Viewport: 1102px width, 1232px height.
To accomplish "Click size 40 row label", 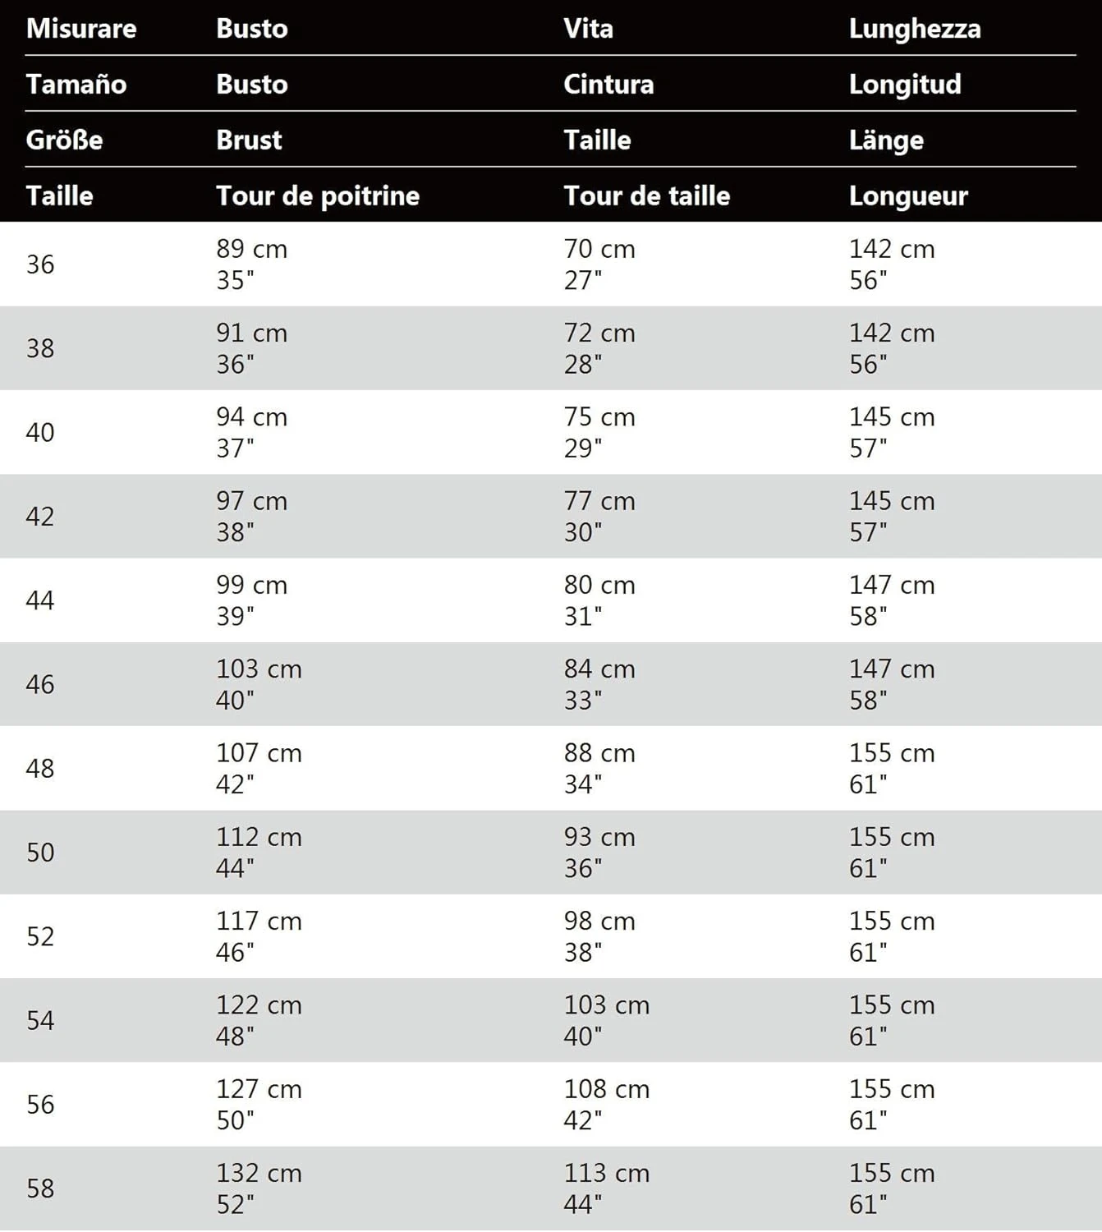I will coord(40,433).
